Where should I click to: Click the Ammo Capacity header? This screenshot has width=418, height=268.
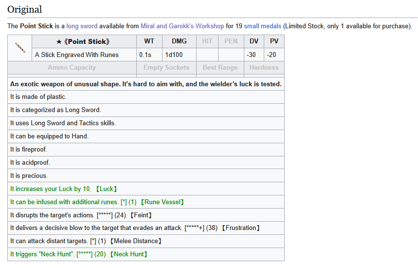(72, 68)
